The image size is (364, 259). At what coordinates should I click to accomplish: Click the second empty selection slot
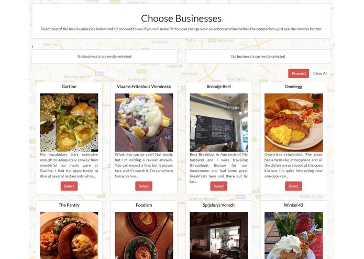[258, 57]
